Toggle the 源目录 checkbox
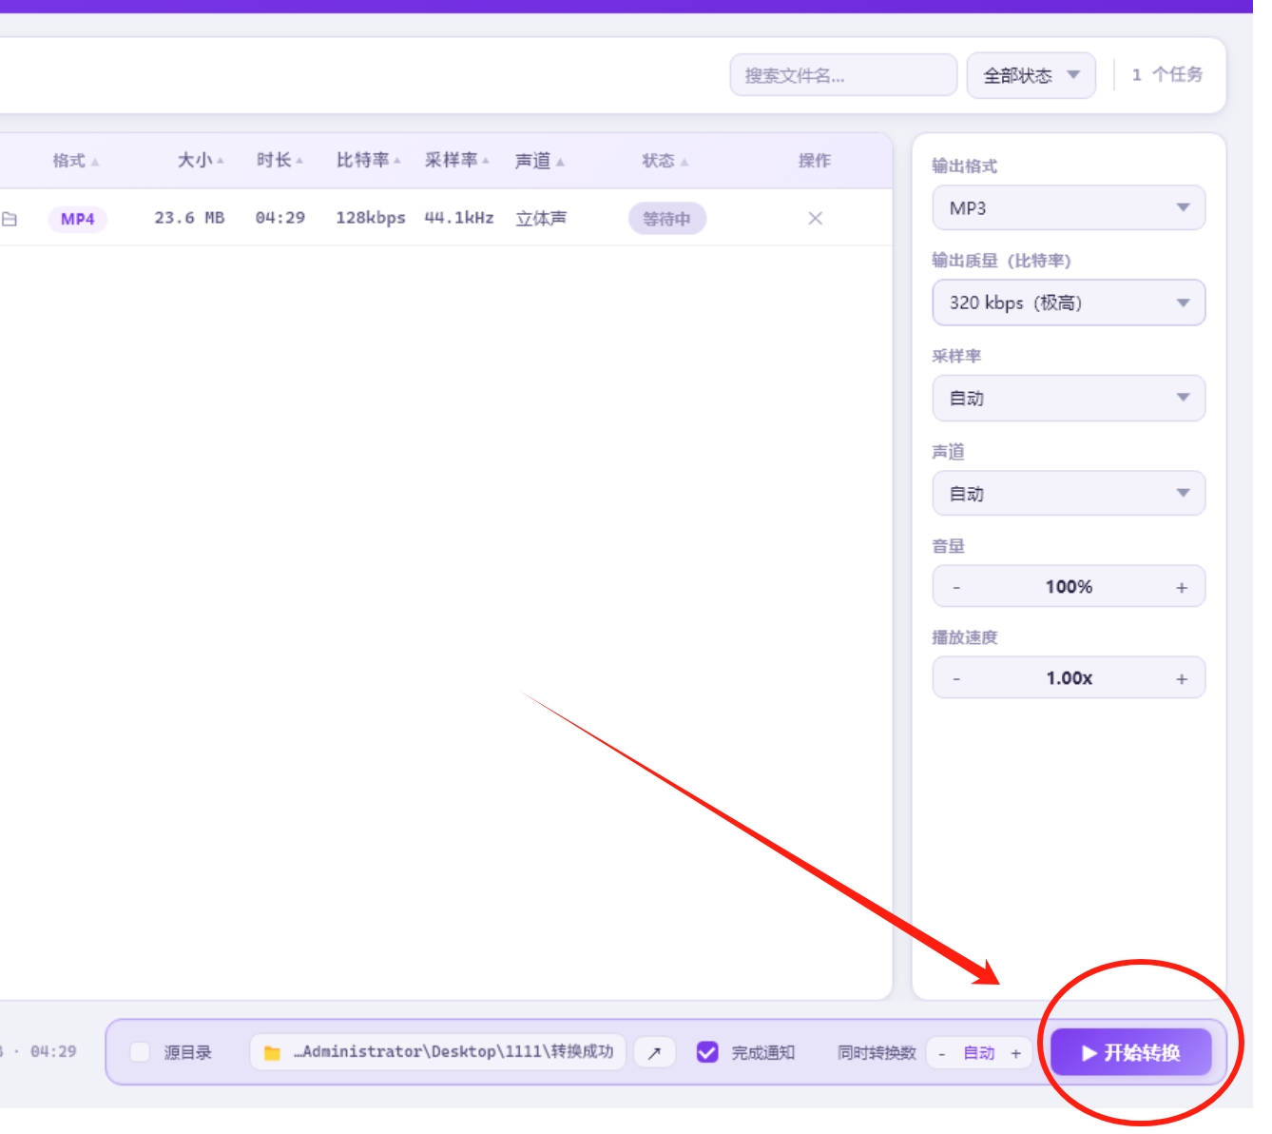 click(x=140, y=1052)
